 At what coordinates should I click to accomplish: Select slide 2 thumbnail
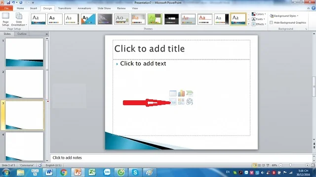(24, 84)
